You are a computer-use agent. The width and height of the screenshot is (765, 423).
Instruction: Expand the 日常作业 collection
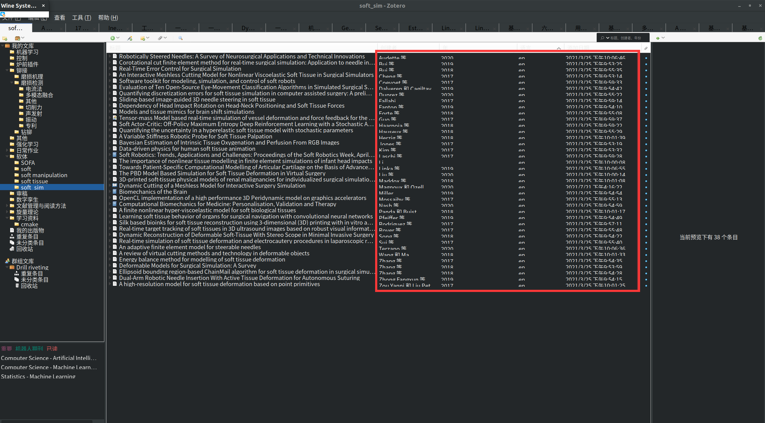point(7,150)
